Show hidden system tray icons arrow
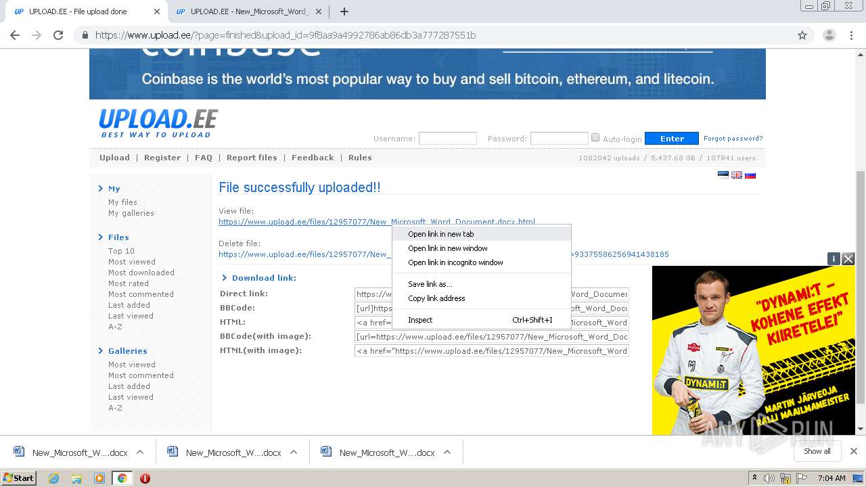The image size is (866, 487). (754, 478)
